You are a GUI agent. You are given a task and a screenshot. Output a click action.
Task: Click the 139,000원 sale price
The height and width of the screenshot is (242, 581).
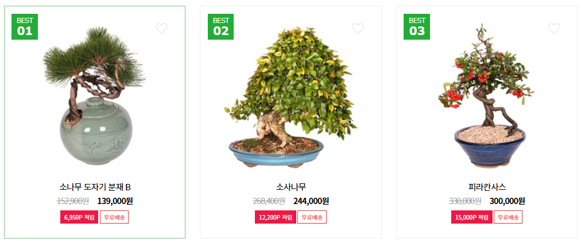tap(115, 201)
